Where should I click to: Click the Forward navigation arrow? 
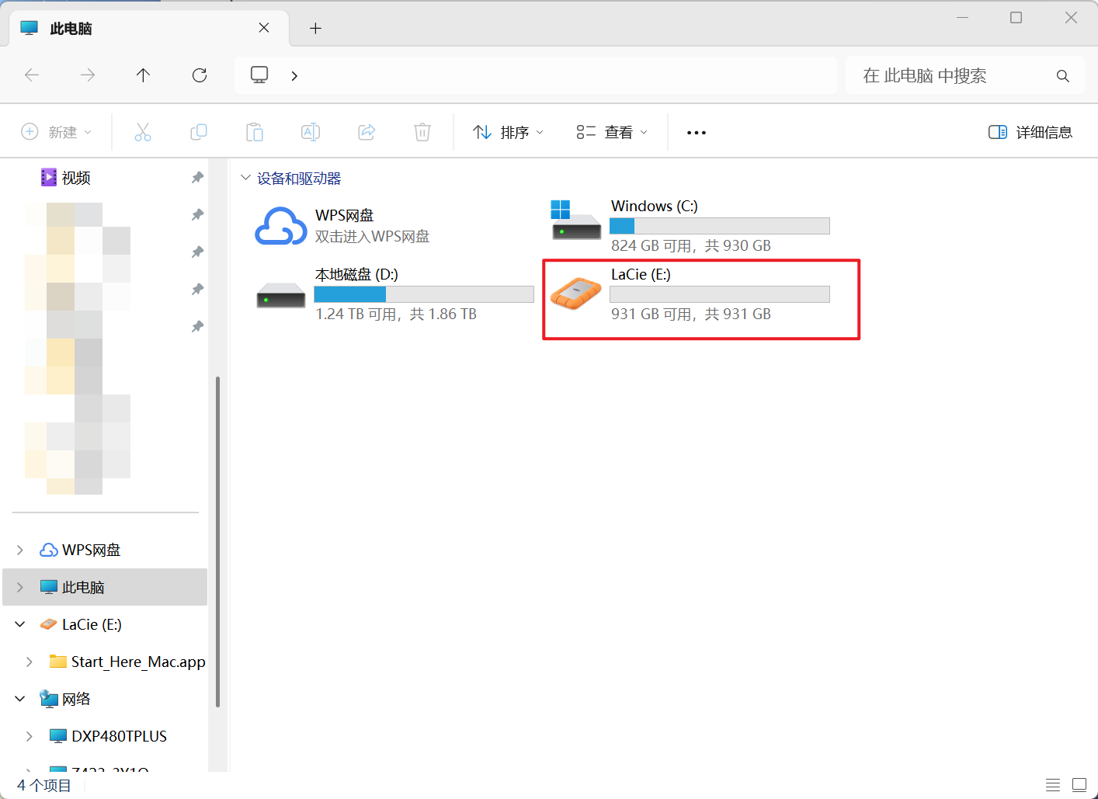[88, 75]
